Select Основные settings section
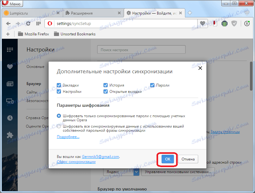 [x=35, y=67]
